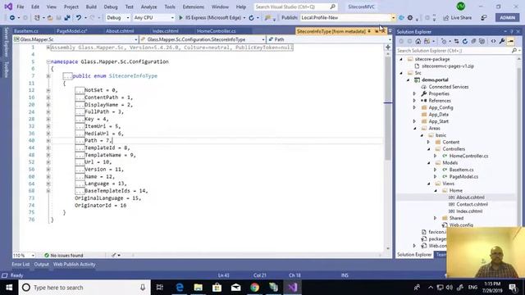525x295 pixels.
Task: Toggle Show All Files in Solution Explorer
Action: point(482,41)
